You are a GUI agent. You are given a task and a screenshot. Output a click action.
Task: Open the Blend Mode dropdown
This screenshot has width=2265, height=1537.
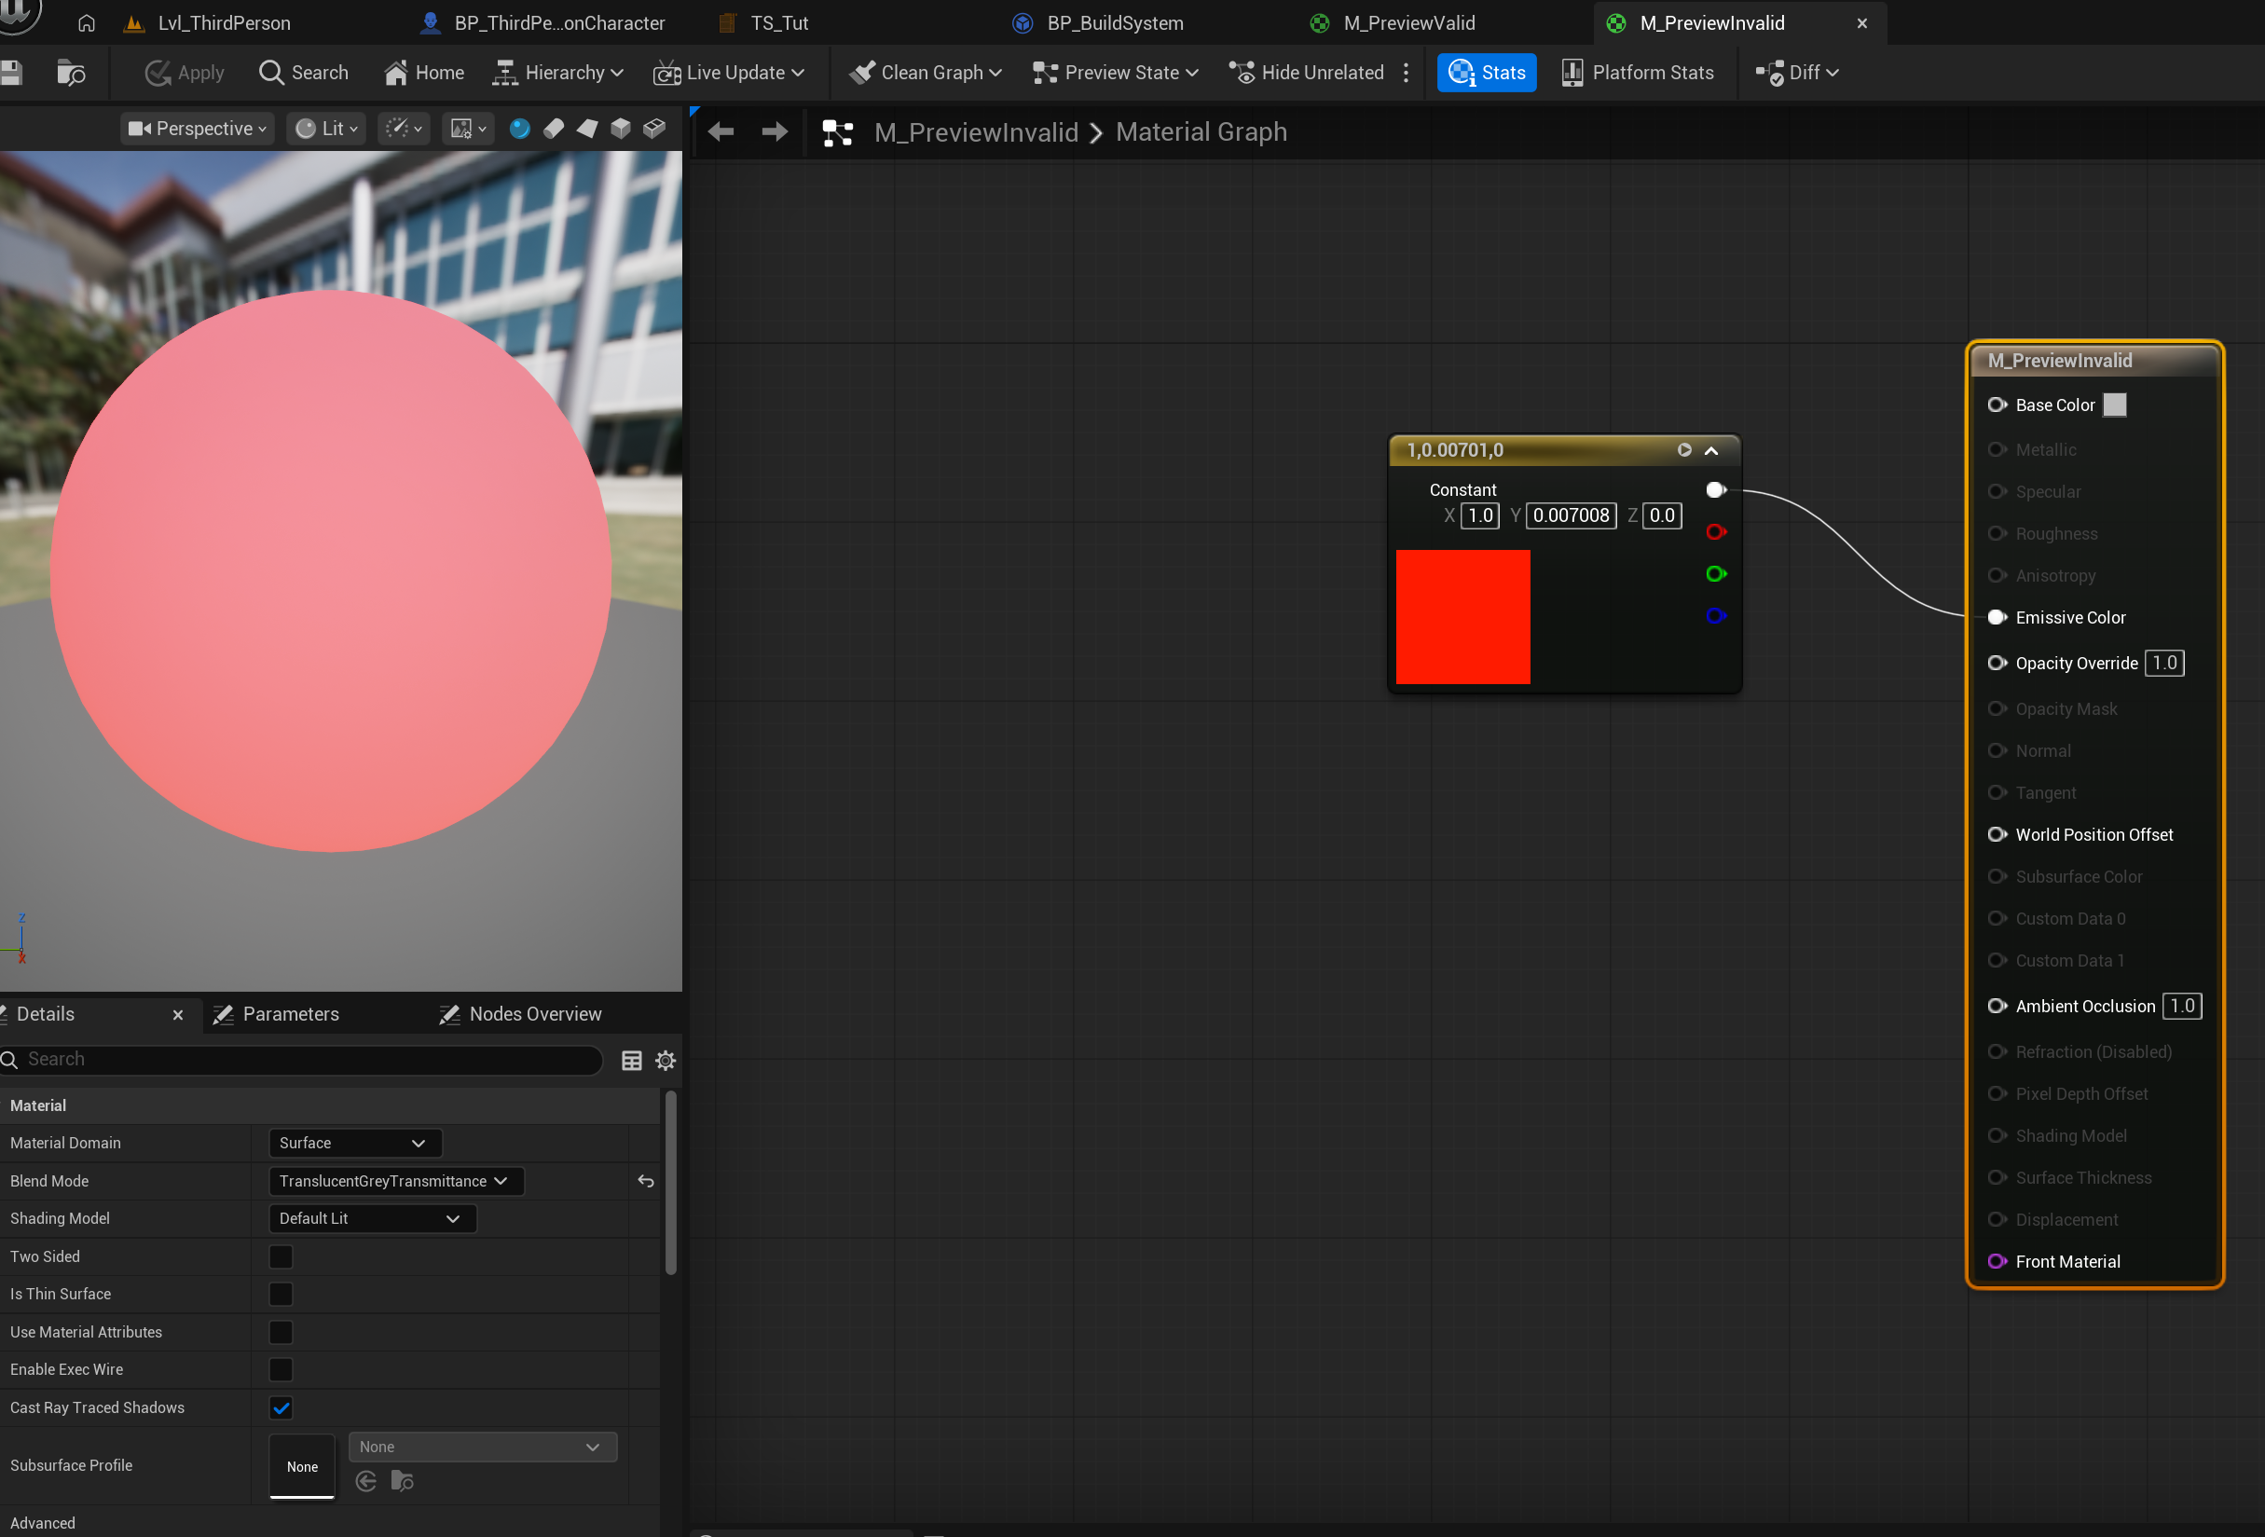point(394,1181)
